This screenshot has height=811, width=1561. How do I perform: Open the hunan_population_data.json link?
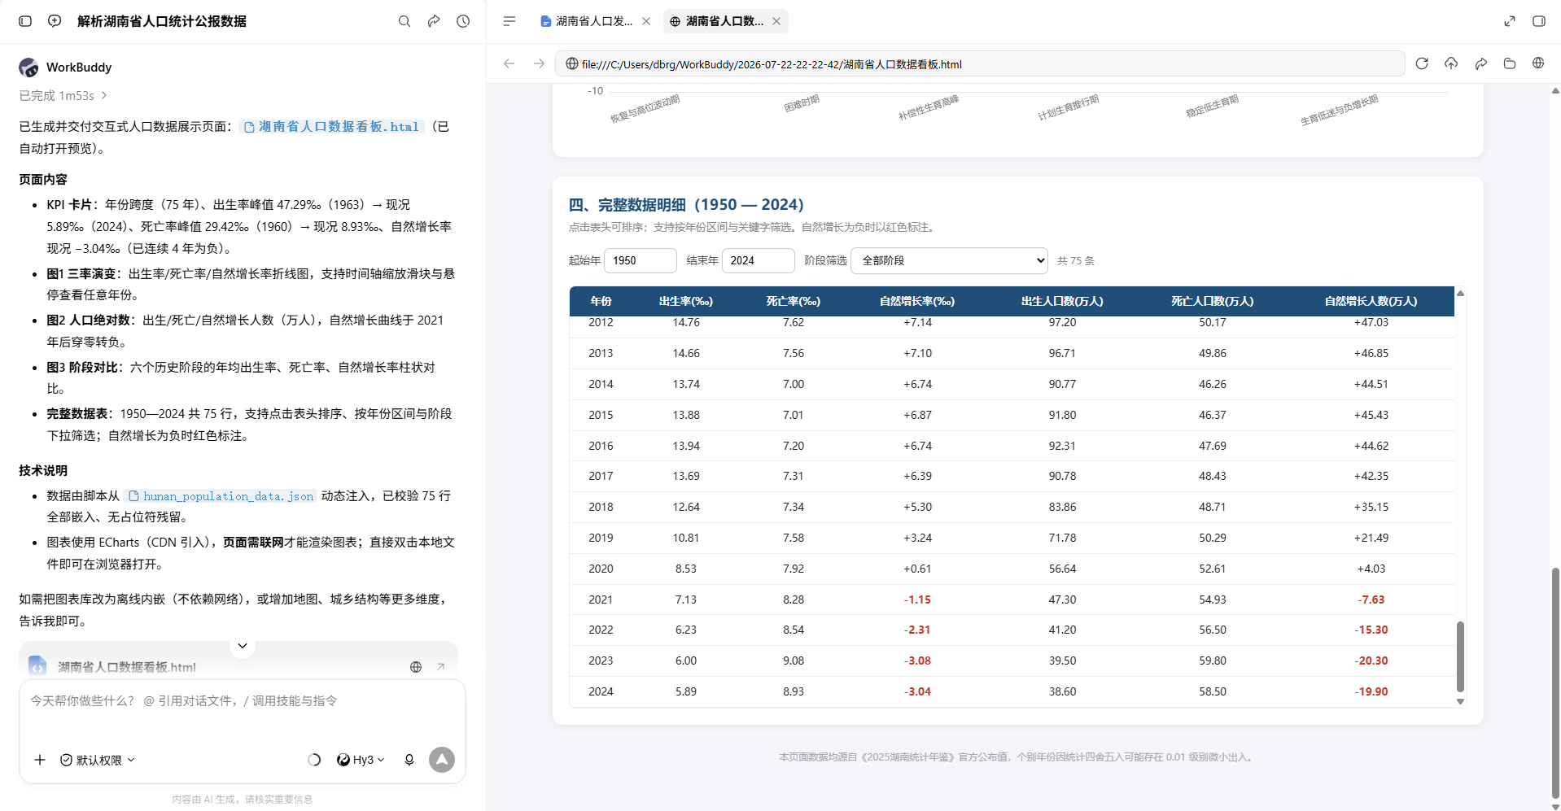point(221,496)
